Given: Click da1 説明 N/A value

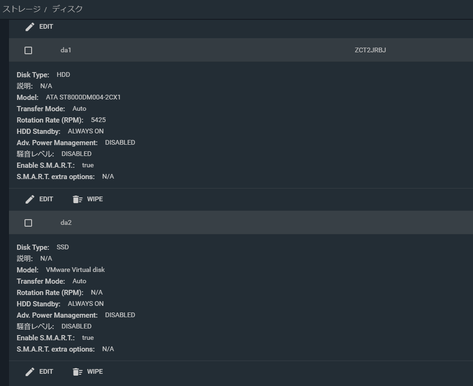Looking at the screenshot, I should pos(46,86).
